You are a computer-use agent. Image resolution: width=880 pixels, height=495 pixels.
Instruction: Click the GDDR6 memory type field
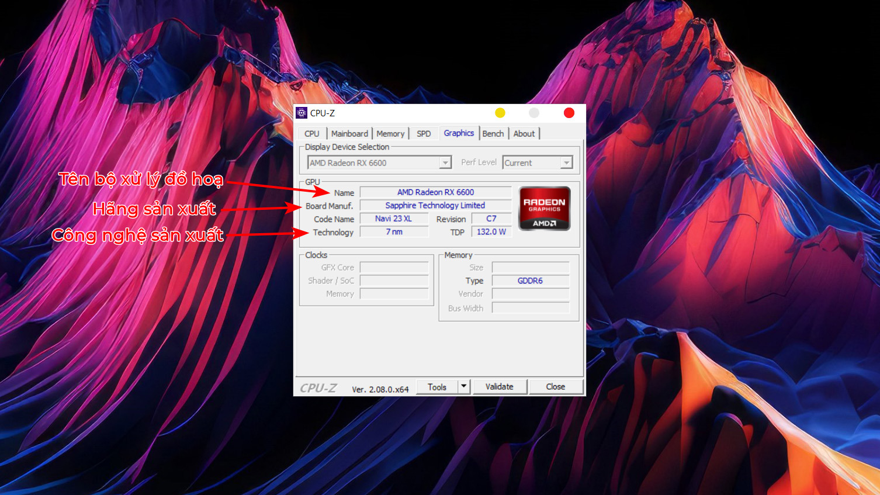pyautogui.click(x=530, y=281)
